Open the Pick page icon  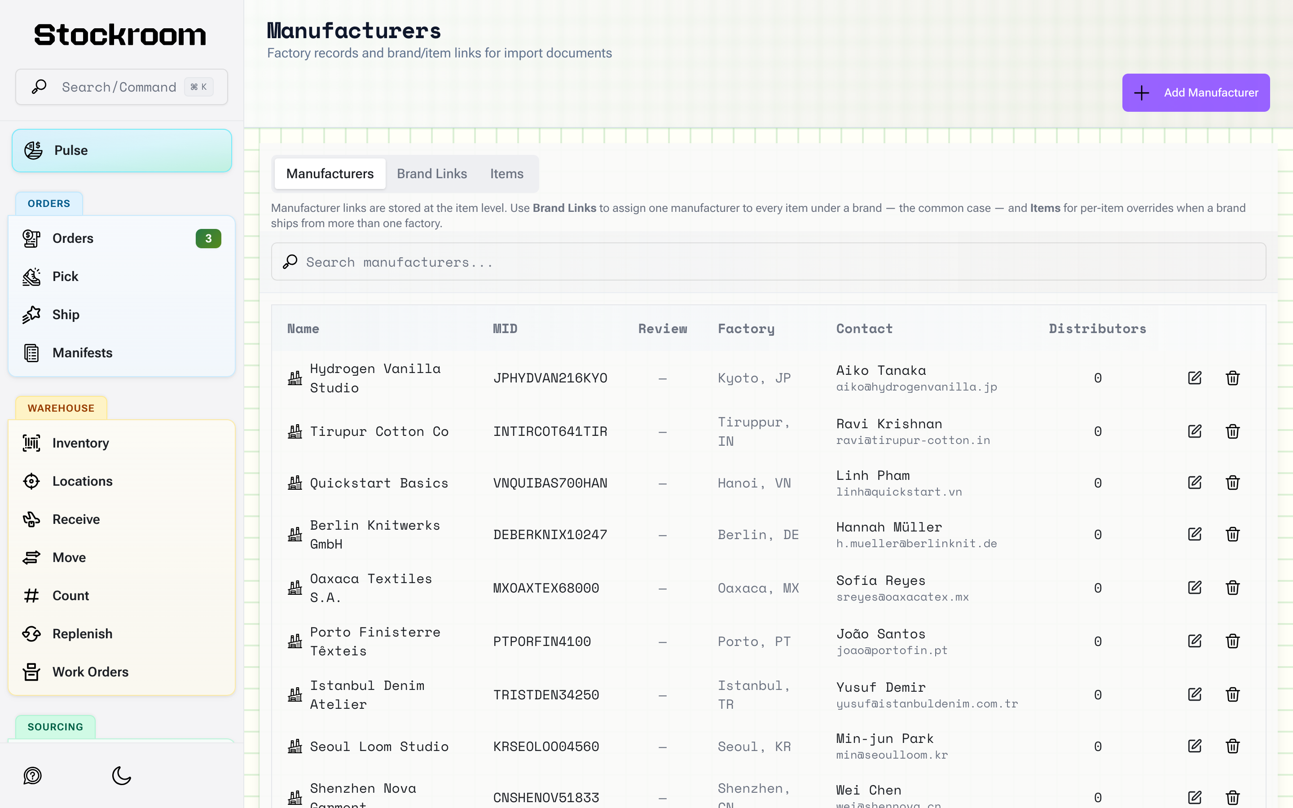coord(31,276)
